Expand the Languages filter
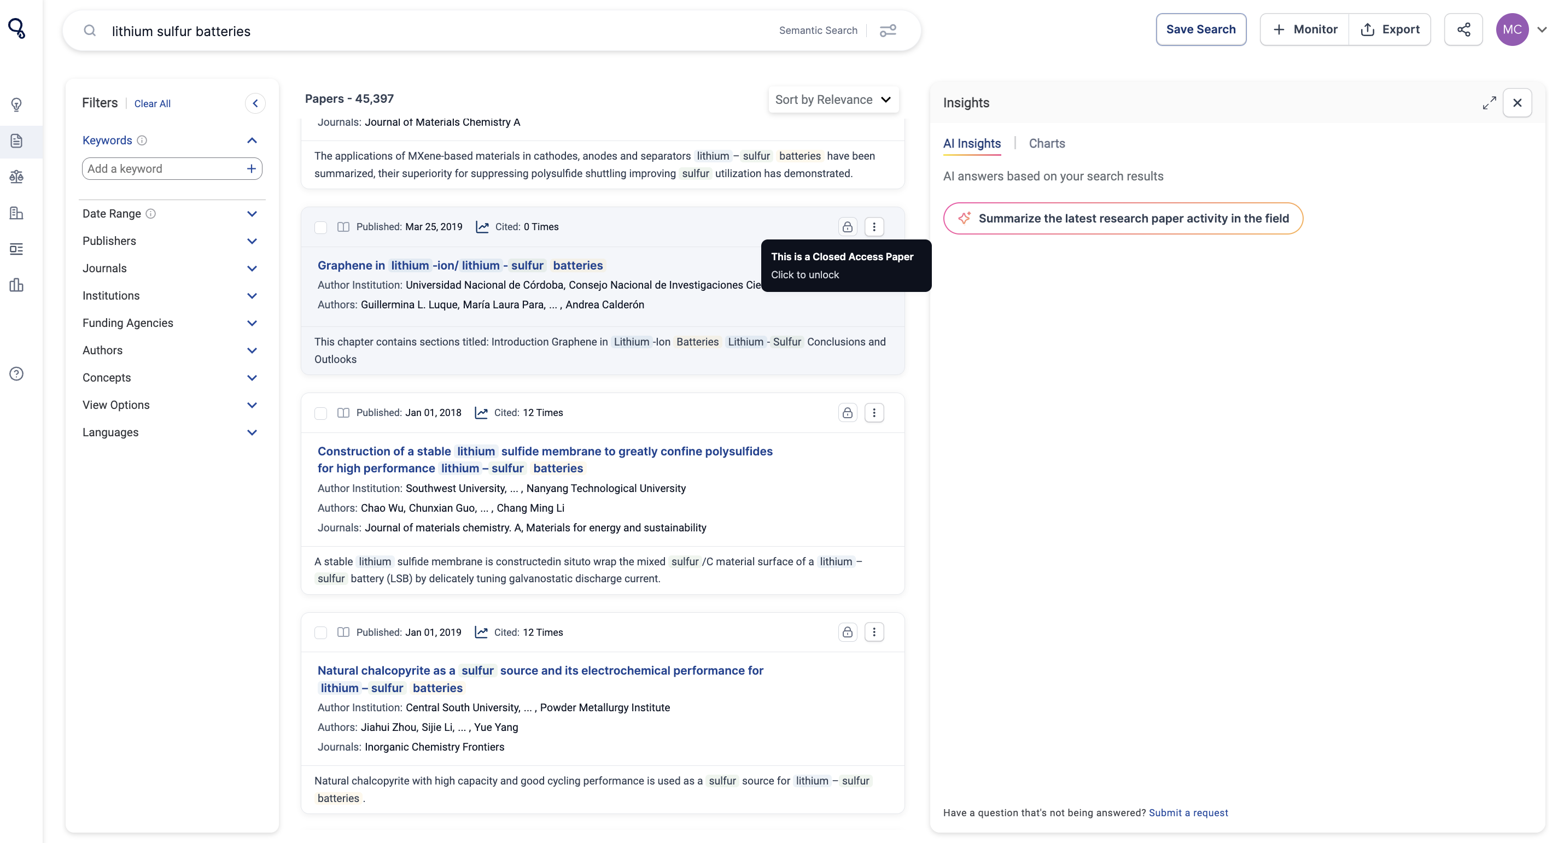 point(252,432)
